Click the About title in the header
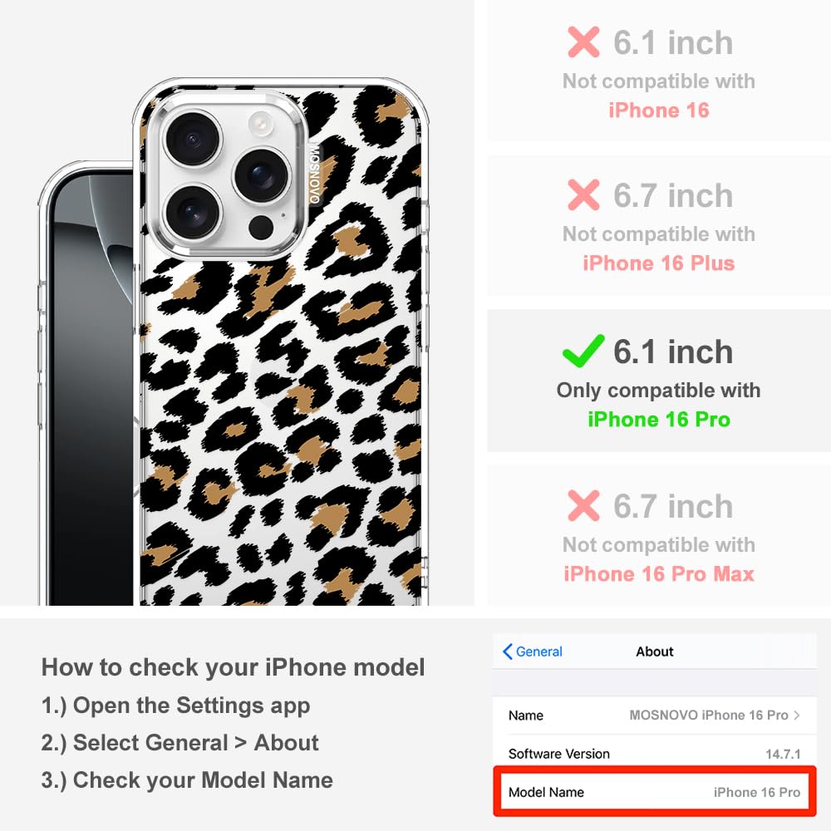This screenshot has width=831, height=831. (655, 652)
